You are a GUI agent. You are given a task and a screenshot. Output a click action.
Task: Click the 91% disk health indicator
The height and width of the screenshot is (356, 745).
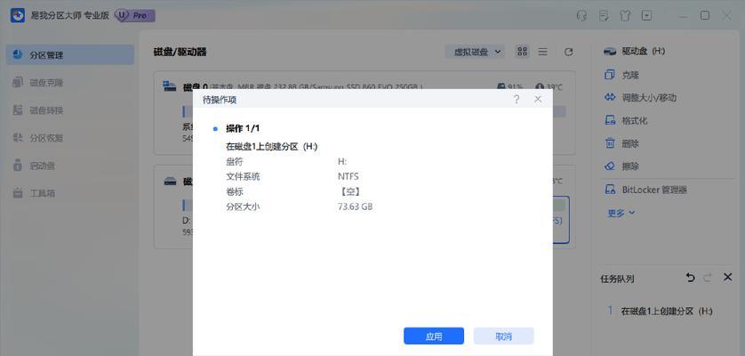coord(510,87)
